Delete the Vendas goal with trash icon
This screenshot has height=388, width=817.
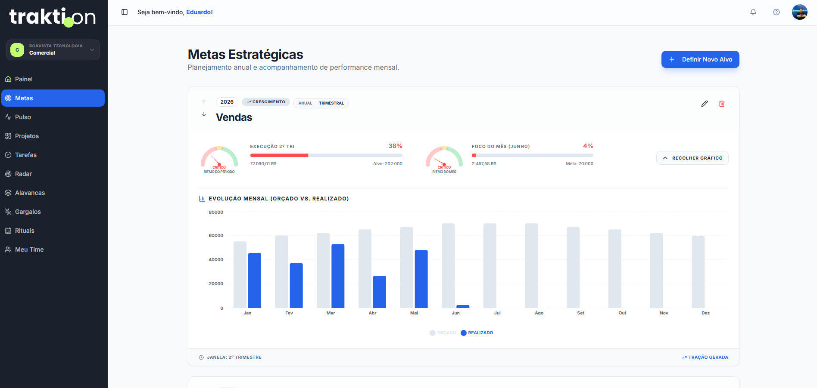(722, 104)
